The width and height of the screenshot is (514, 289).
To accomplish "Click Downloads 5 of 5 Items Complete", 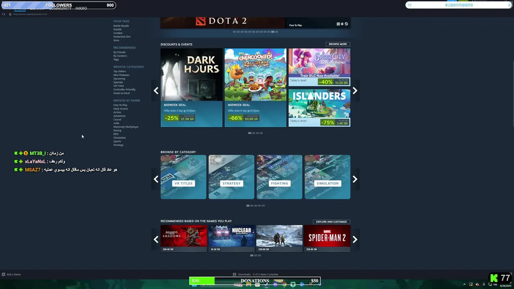I will pos(258,275).
